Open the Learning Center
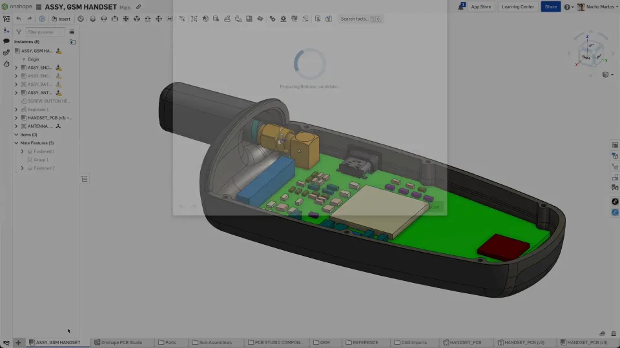Screen dimensions: 620x348 pos(518,6)
